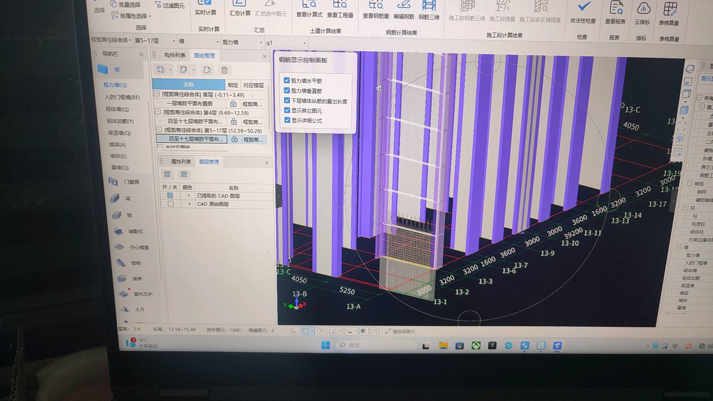The width and height of the screenshot is (713, 401).
Task: Collapse the 首层 (-0.11~3.49) tree node
Action: pyautogui.click(x=157, y=94)
